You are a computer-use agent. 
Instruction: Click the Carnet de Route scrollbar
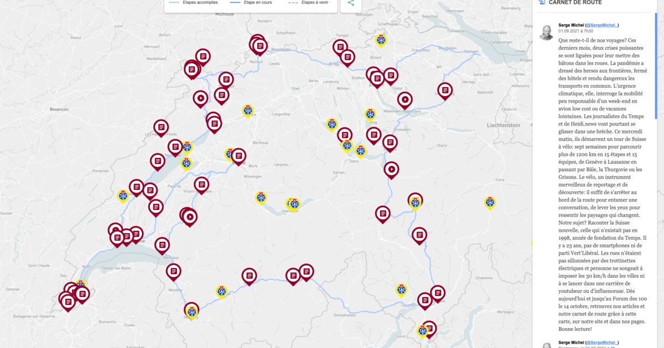pyautogui.click(x=656, y=66)
